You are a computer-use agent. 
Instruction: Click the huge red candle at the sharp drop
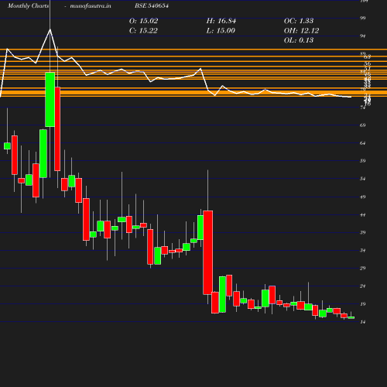[208, 252]
